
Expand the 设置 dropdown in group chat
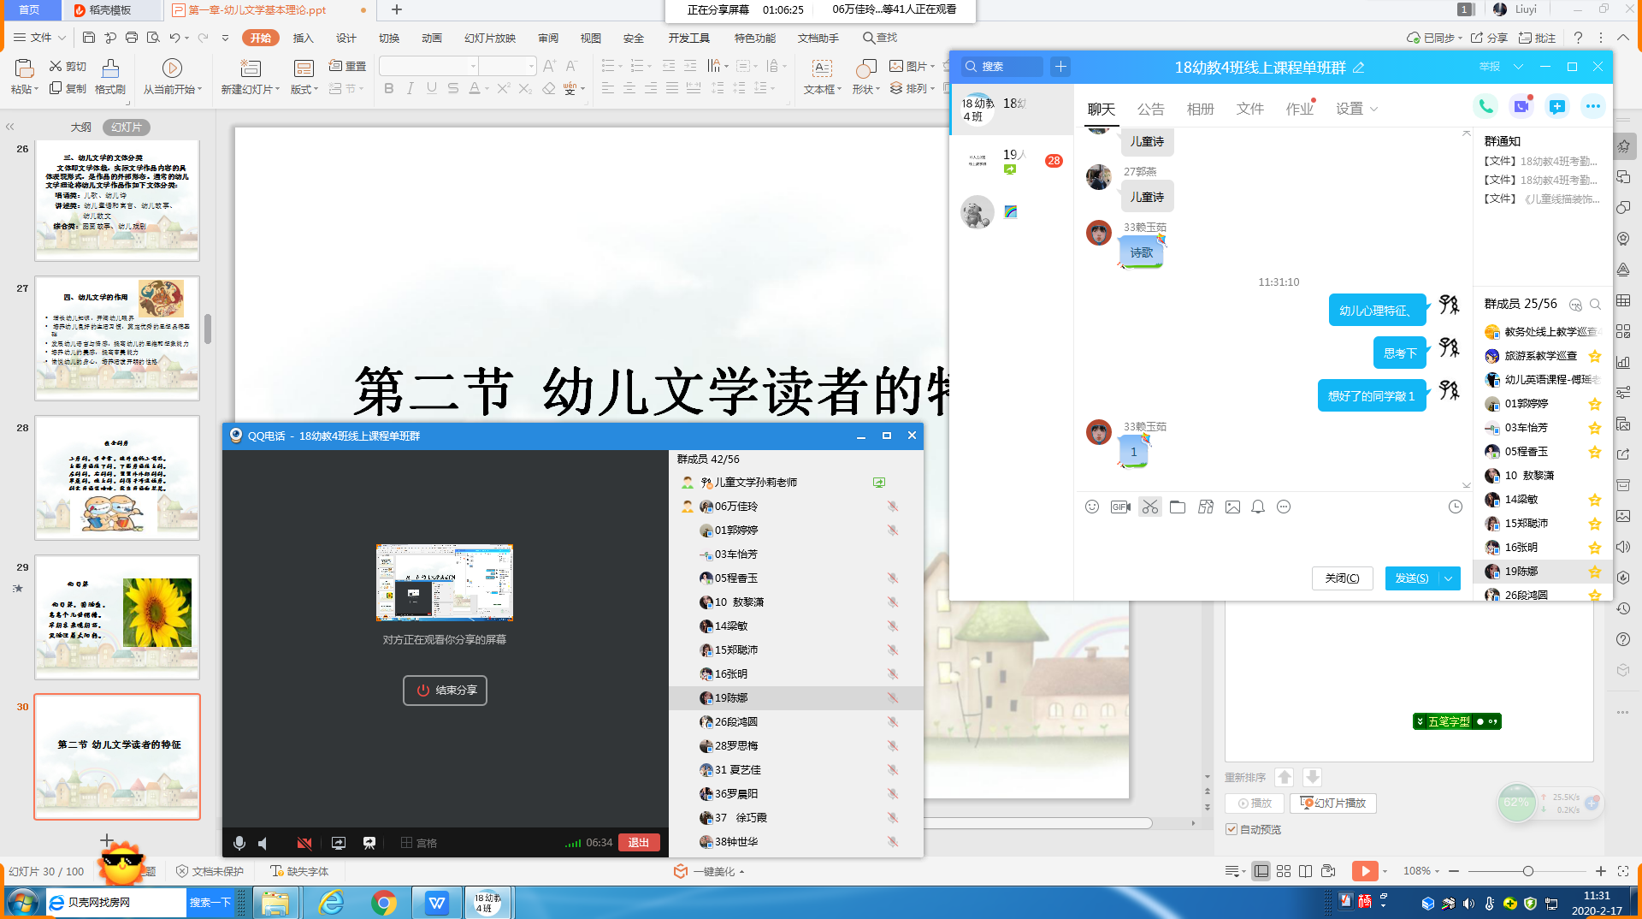click(x=1357, y=109)
